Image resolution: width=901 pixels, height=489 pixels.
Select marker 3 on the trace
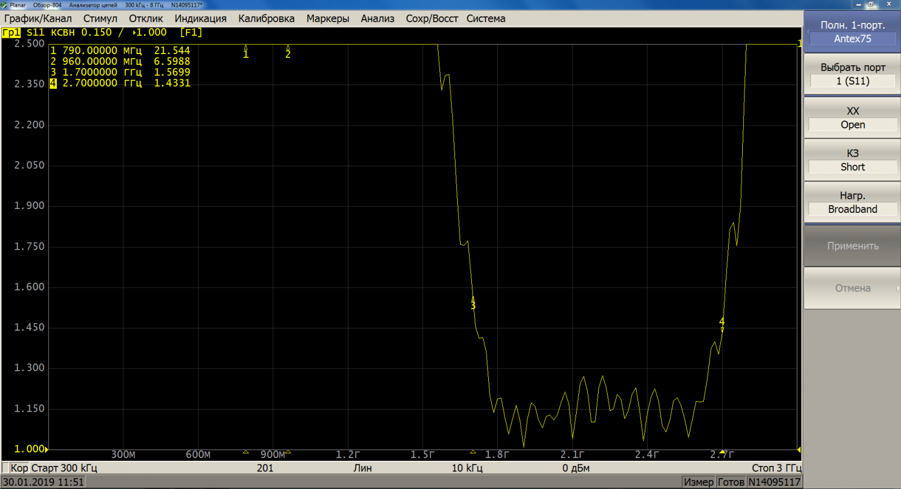tap(473, 303)
